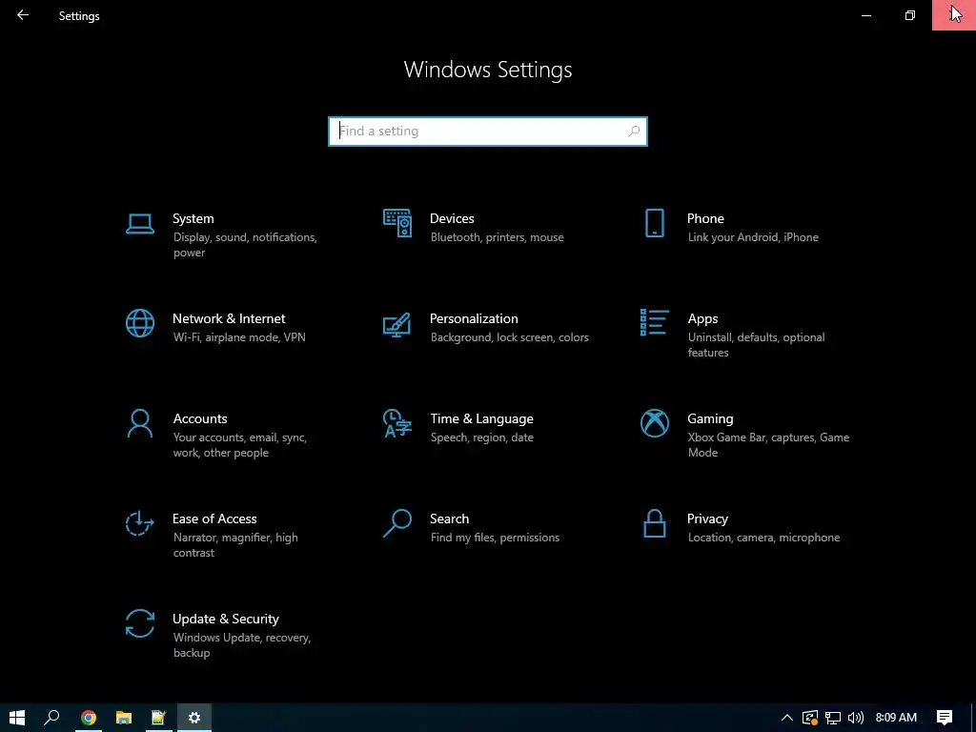Open Ease of Access title
This screenshot has height=732, width=976.
tap(214, 518)
